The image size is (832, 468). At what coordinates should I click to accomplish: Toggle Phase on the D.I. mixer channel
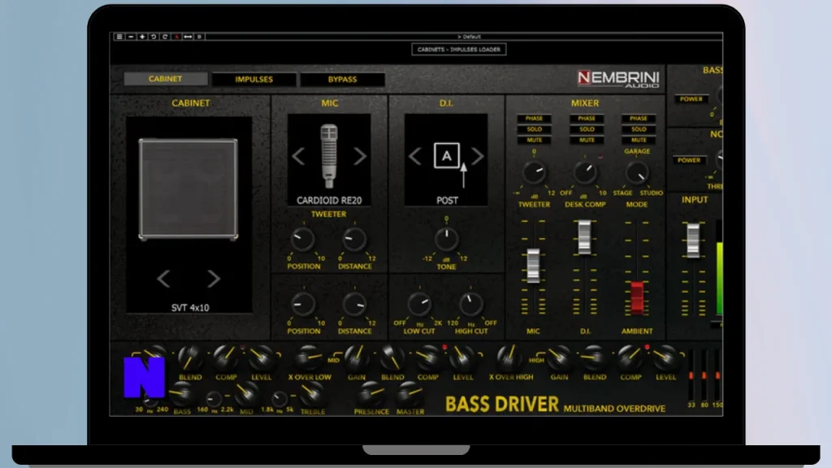pyautogui.click(x=587, y=119)
